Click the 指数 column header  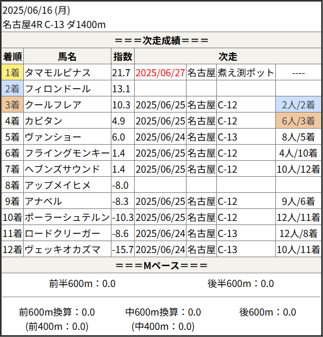[123, 57]
